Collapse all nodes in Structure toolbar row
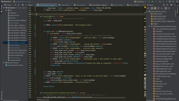Viewport: 179px width, 101px height. (x=162, y=8)
